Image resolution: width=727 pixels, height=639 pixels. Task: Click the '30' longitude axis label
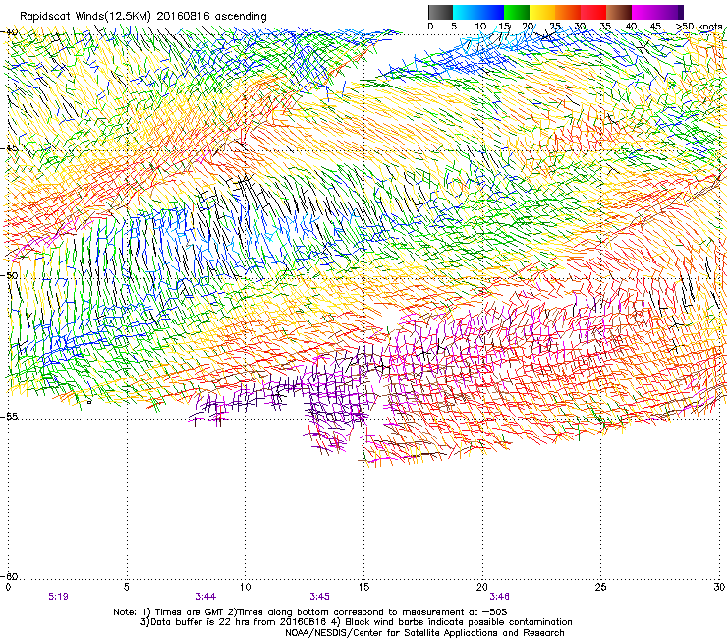[x=719, y=588]
